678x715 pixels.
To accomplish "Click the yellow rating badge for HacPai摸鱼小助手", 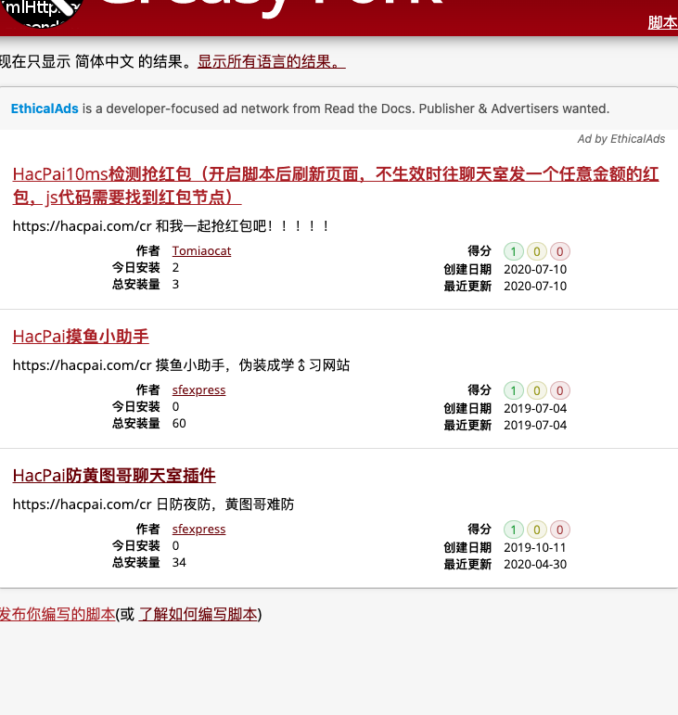I will (x=537, y=390).
